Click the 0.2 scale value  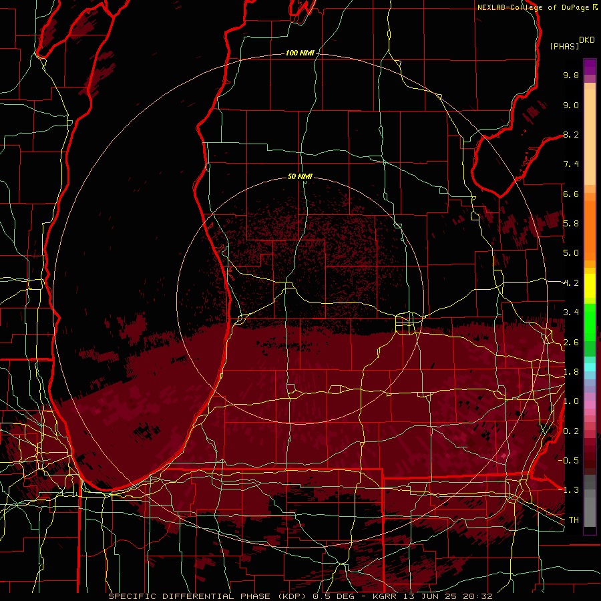point(571,431)
